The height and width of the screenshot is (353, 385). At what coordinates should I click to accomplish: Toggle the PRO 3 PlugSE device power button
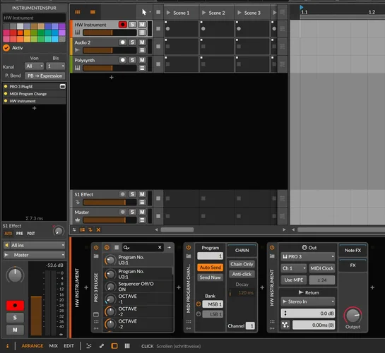coord(96,247)
